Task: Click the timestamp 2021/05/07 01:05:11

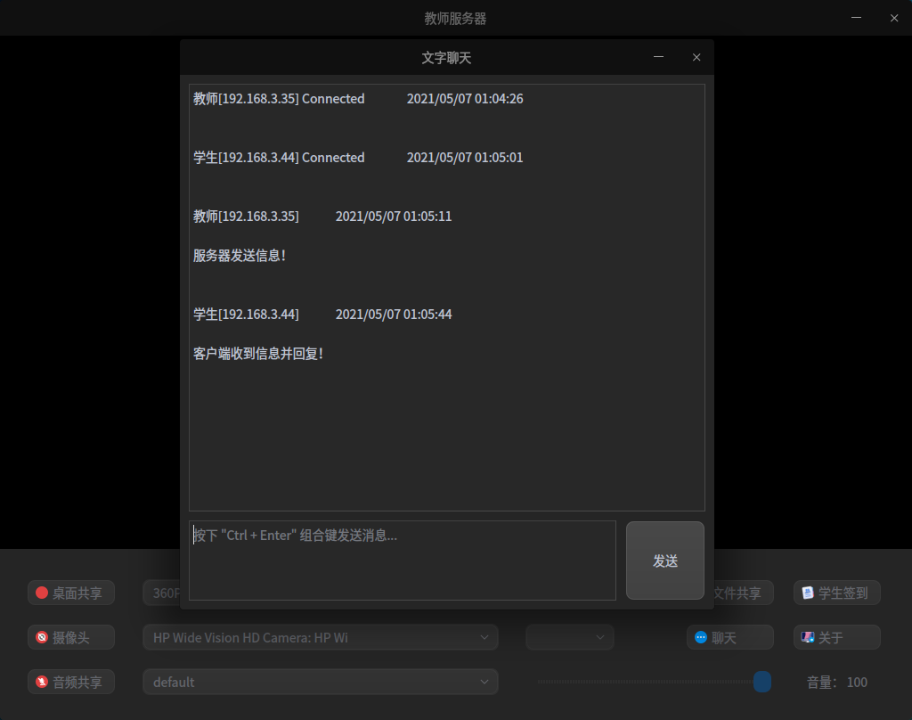Action: (394, 217)
